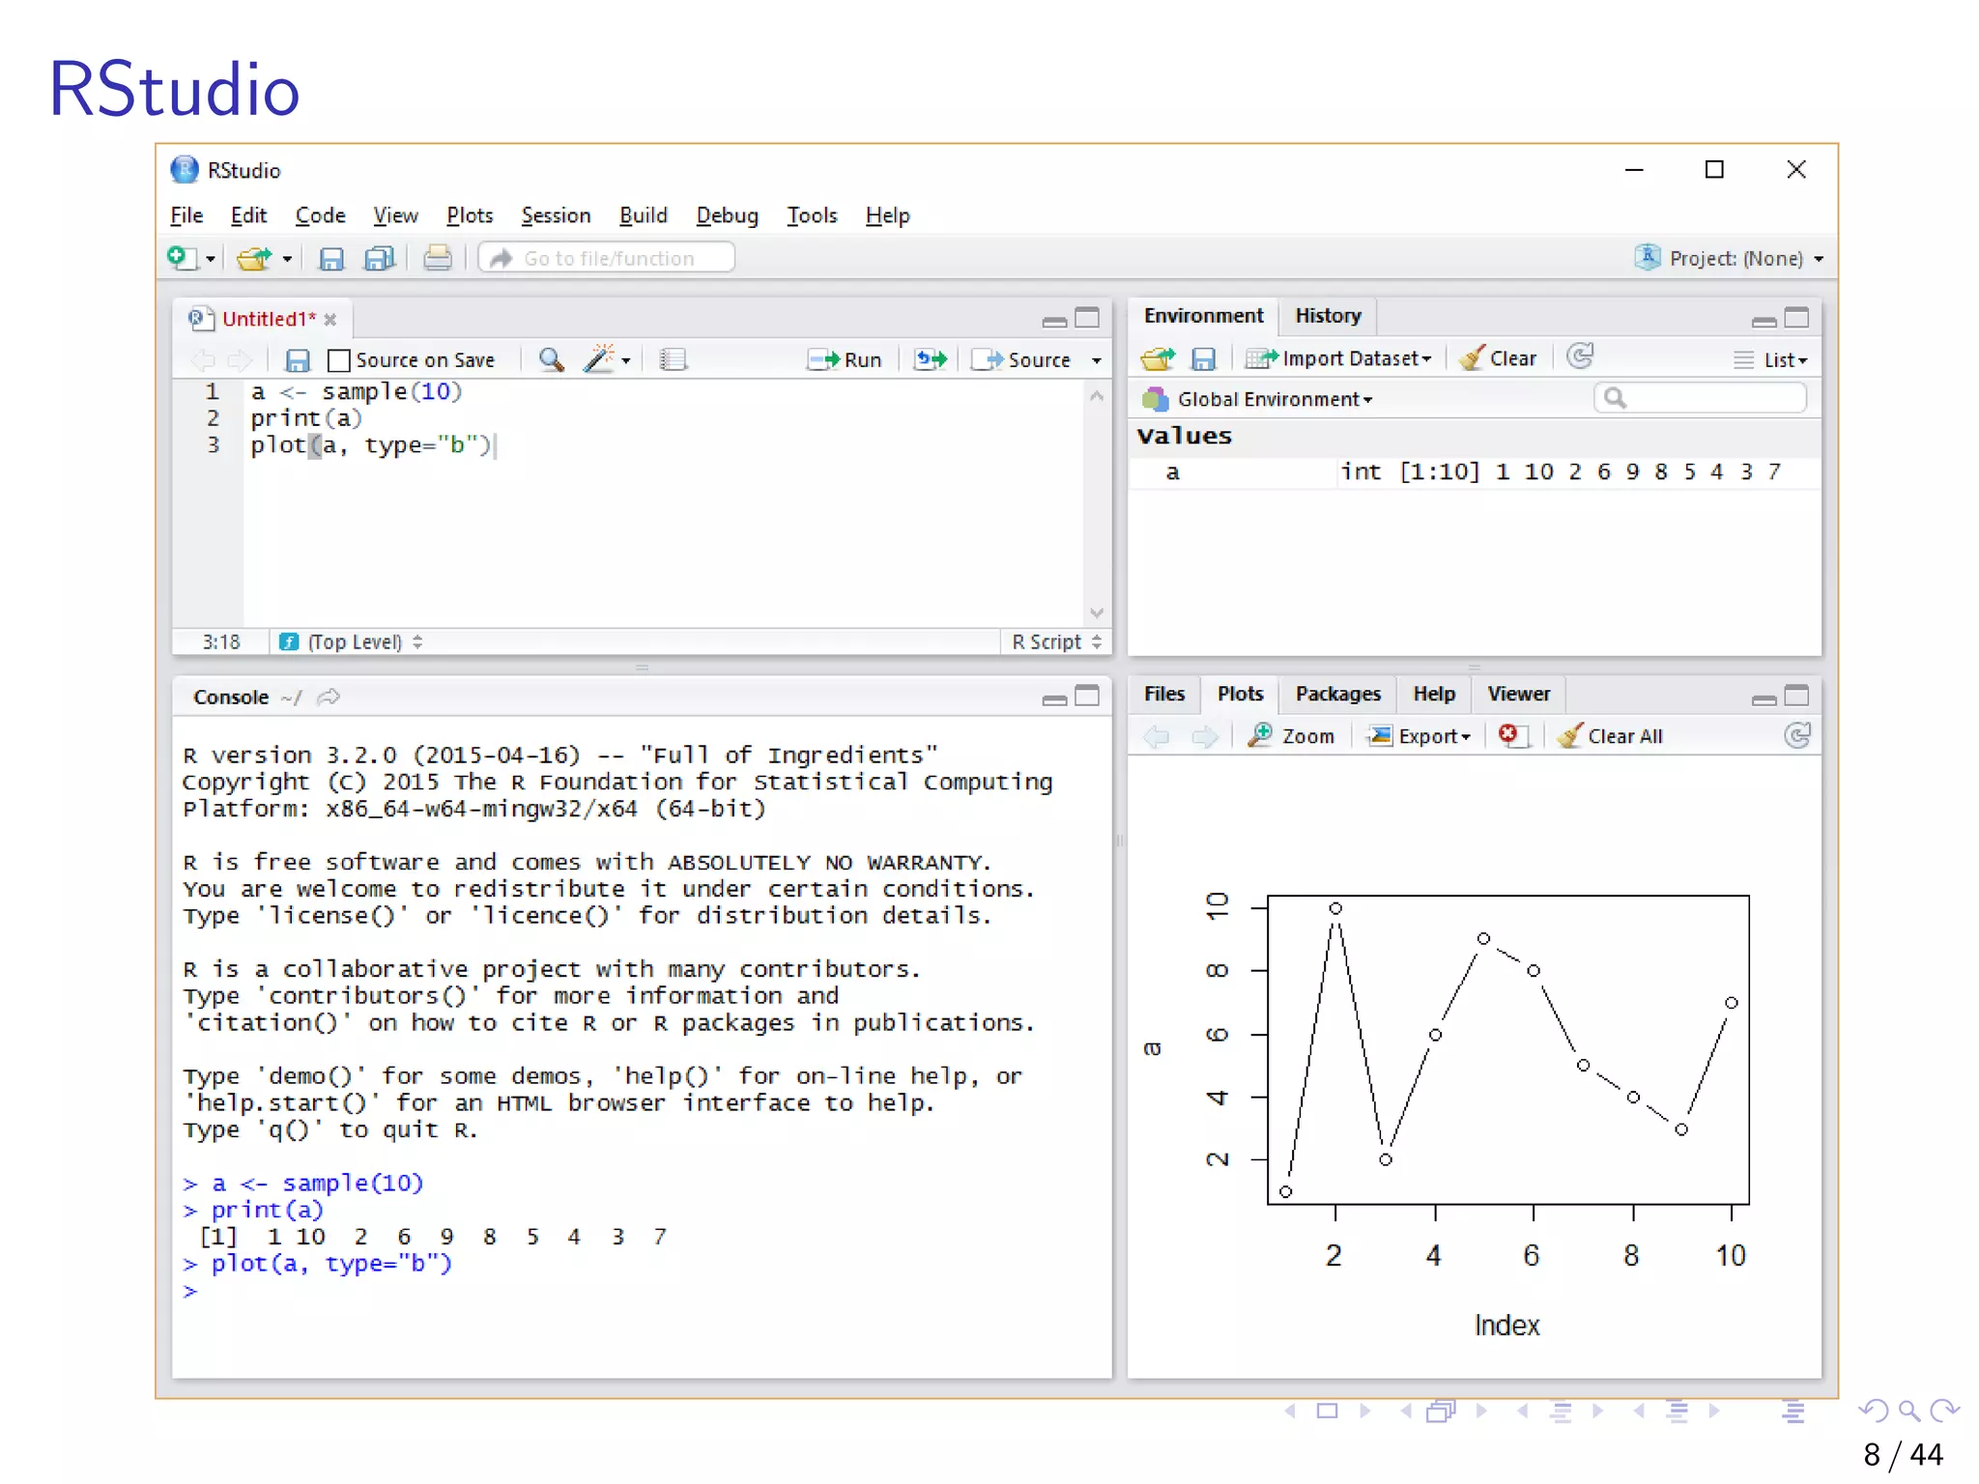Expand New File dropdown arrow
Image resolution: width=1979 pixels, height=1484 pixels.
[x=210, y=259]
